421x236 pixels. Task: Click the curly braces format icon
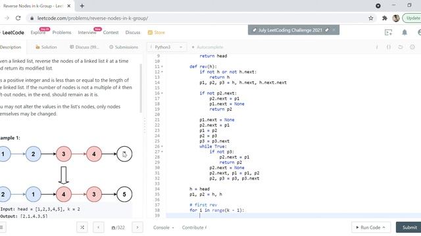389,47
